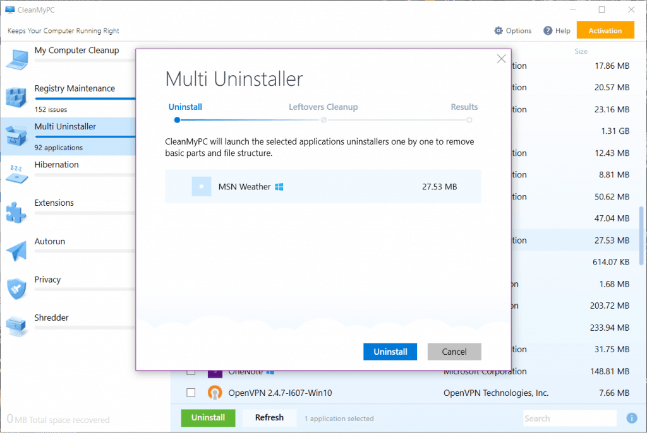Click the MSN Weather row in dialog
This screenshot has height=440, width=647.
[x=323, y=186]
